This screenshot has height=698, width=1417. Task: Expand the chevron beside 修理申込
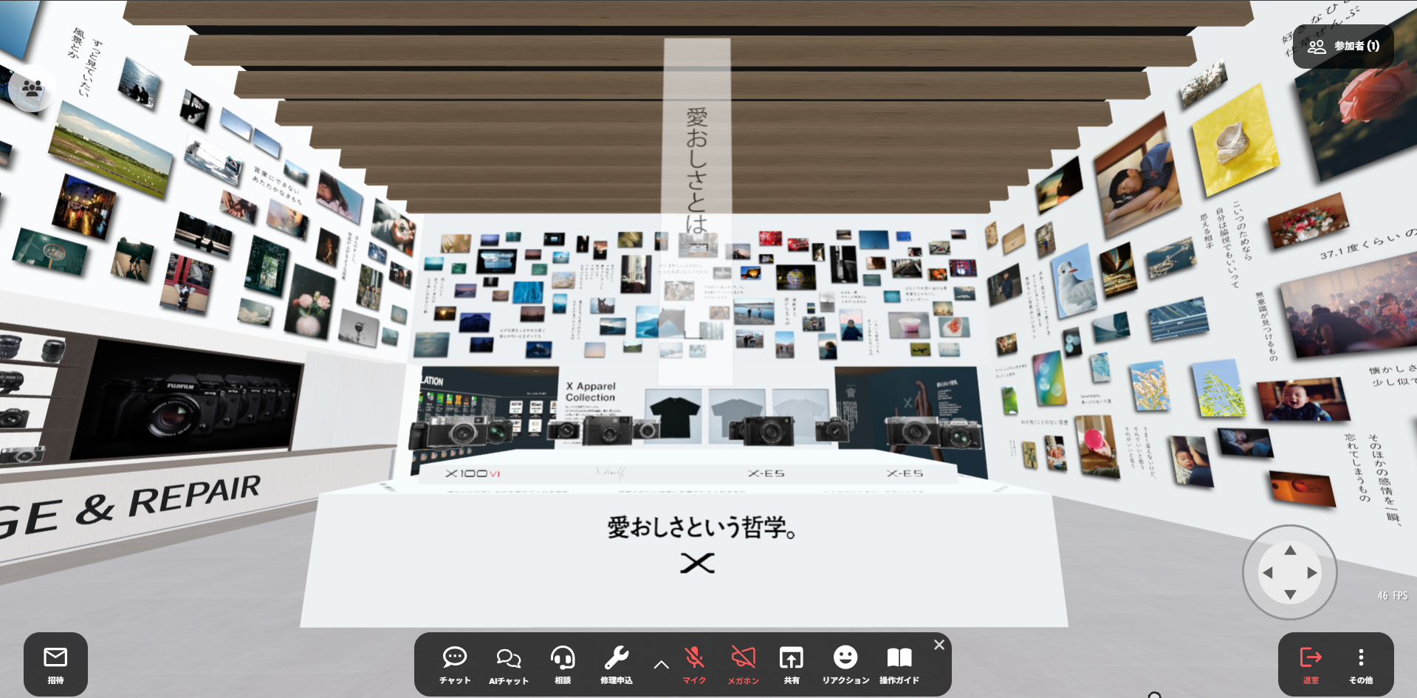662,665
